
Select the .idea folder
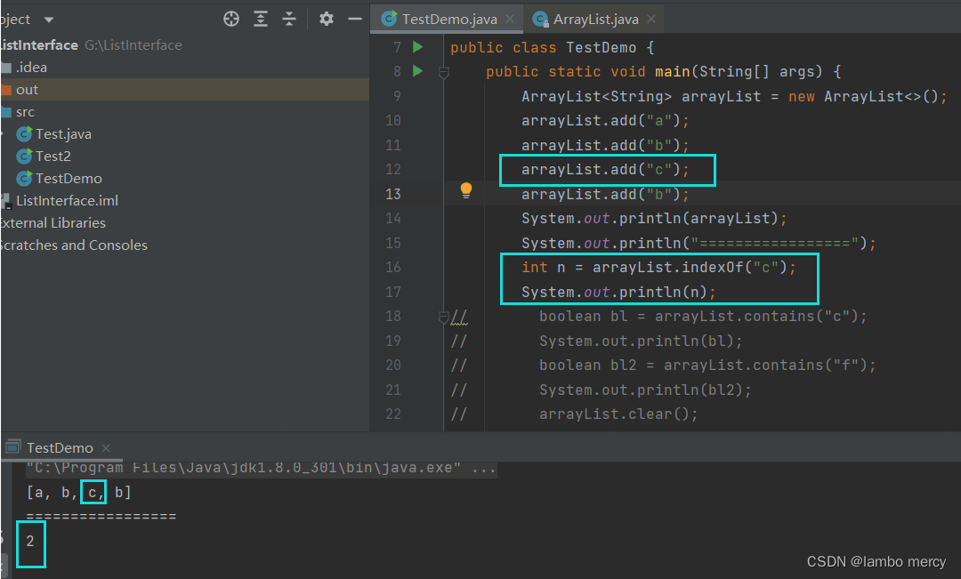tap(31, 67)
